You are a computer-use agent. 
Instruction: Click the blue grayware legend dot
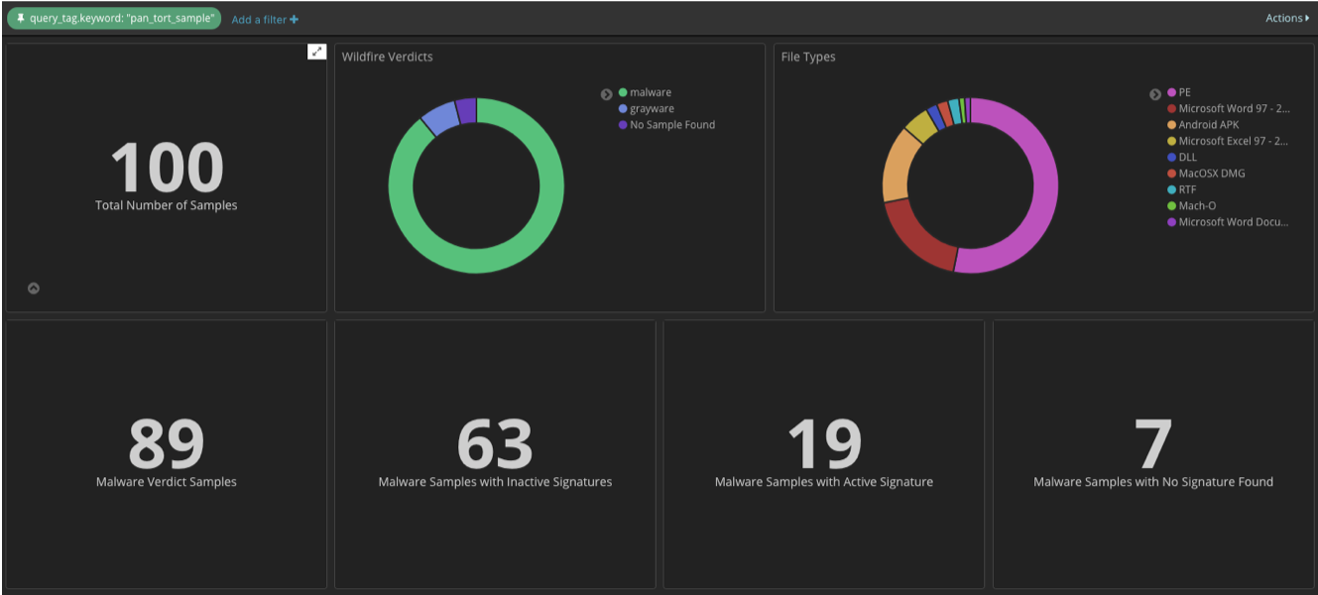623,109
